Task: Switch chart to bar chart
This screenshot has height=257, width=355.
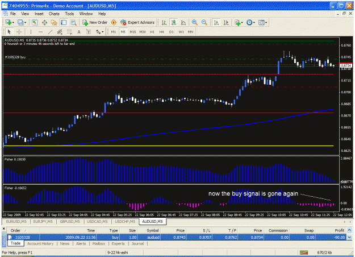Action: 164,22
